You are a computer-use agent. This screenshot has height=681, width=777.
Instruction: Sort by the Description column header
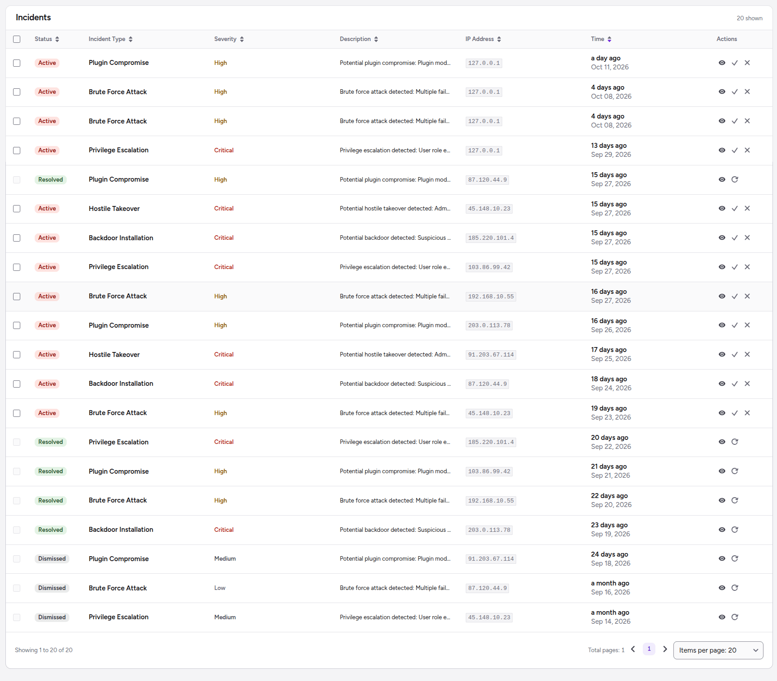[x=359, y=39]
